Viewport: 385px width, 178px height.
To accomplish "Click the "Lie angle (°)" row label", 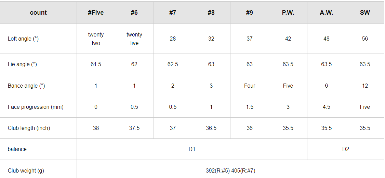I will [22, 64].
